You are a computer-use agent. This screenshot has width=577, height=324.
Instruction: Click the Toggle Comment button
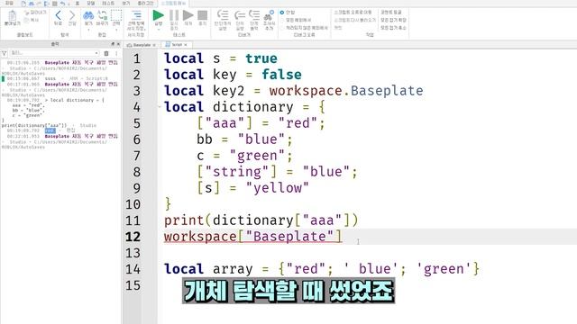tap(390, 12)
